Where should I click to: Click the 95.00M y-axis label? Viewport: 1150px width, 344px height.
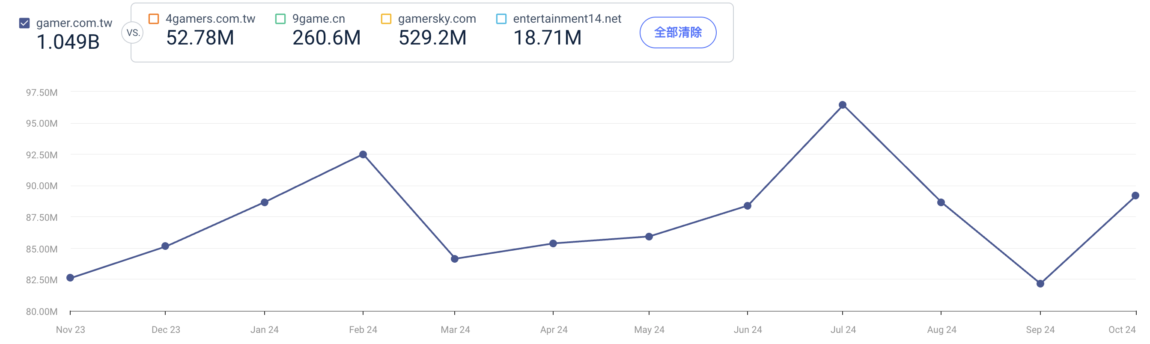42,124
